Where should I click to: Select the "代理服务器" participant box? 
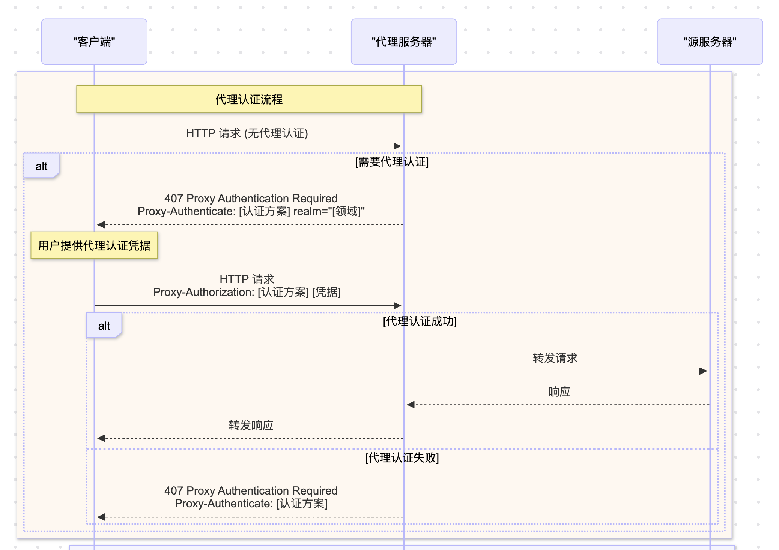pyautogui.click(x=404, y=42)
